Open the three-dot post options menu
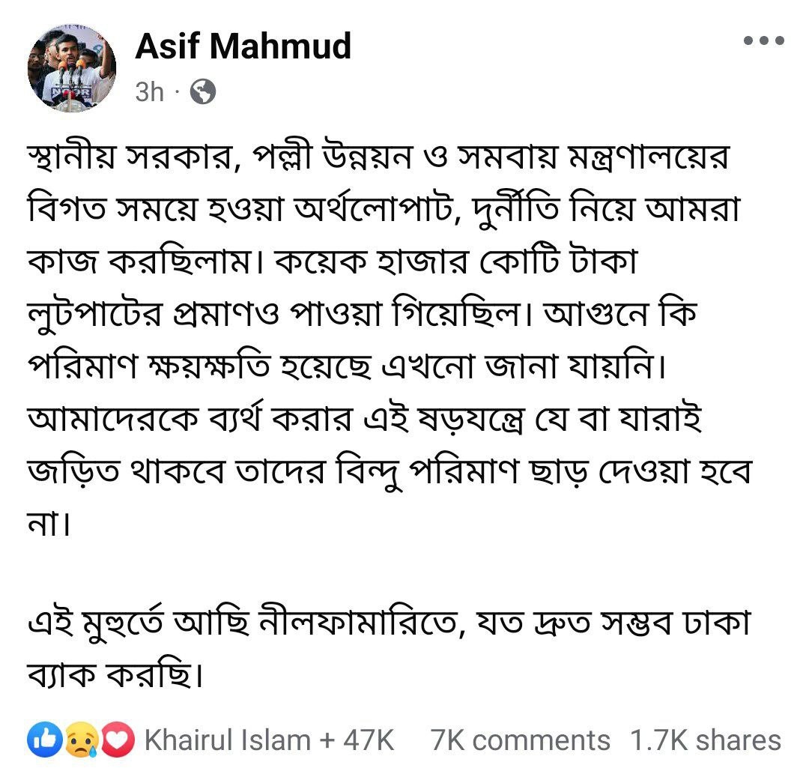The width and height of the screenshot is (809, 783). point(763,40)
